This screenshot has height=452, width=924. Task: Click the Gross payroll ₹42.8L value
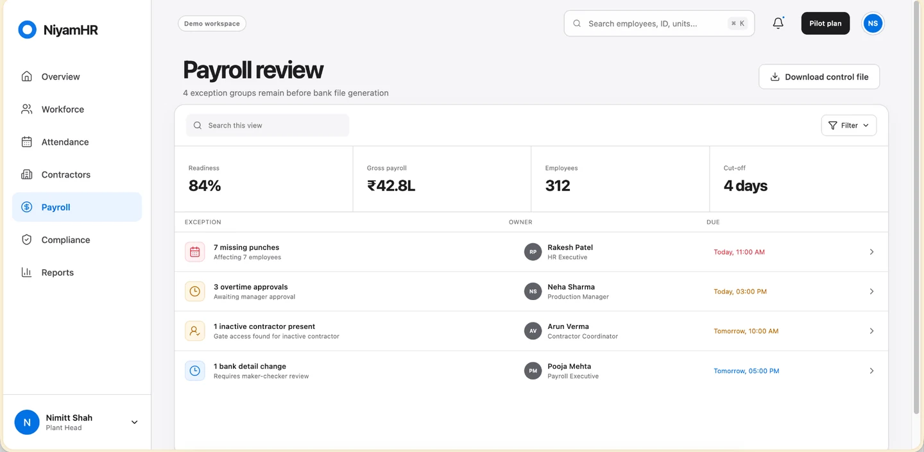(391, 186)
